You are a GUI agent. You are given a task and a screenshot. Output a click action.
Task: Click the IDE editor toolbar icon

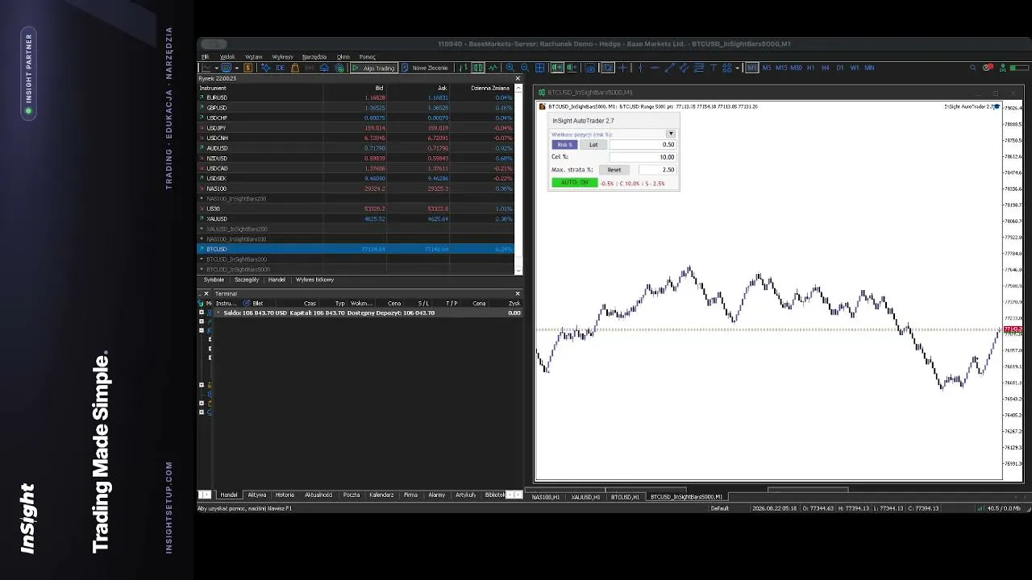tap(281, 68)
